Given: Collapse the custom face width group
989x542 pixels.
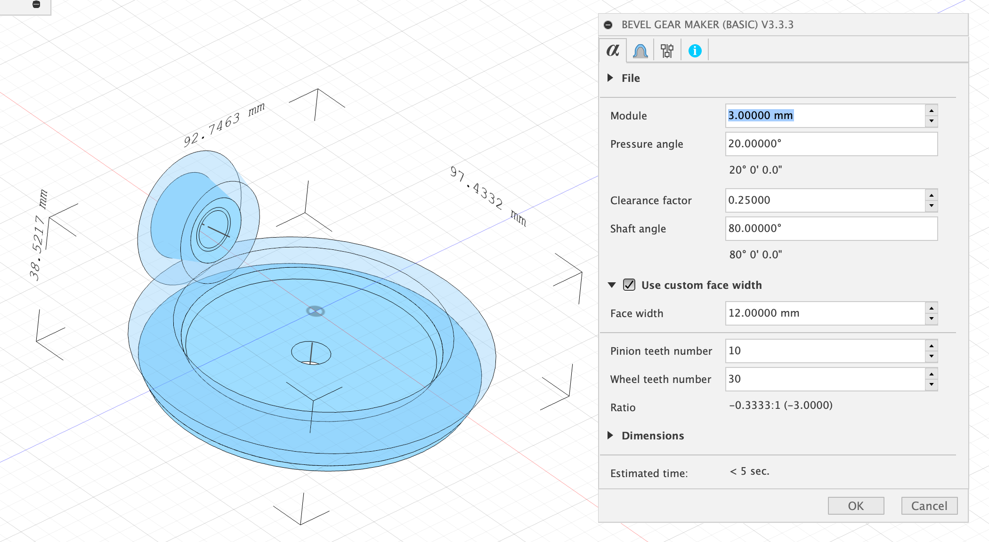Looking at the screenshot, I should [612, 285].
